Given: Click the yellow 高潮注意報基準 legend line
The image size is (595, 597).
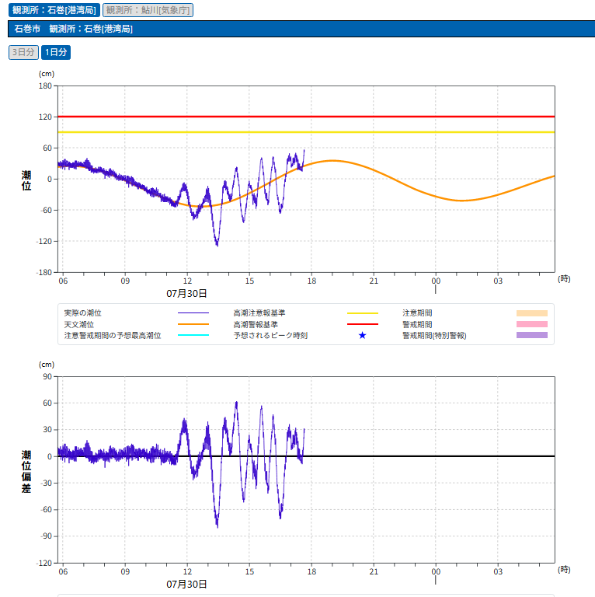Looking at the screenshot, I should point(362,312).
